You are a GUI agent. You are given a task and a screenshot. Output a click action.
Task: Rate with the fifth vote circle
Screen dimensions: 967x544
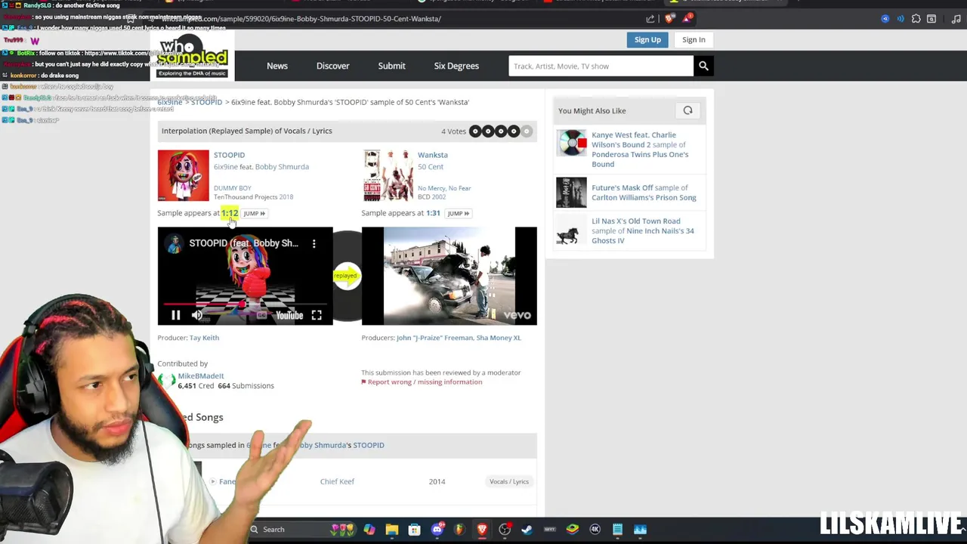pyautogui.click(x=527, y=131)
